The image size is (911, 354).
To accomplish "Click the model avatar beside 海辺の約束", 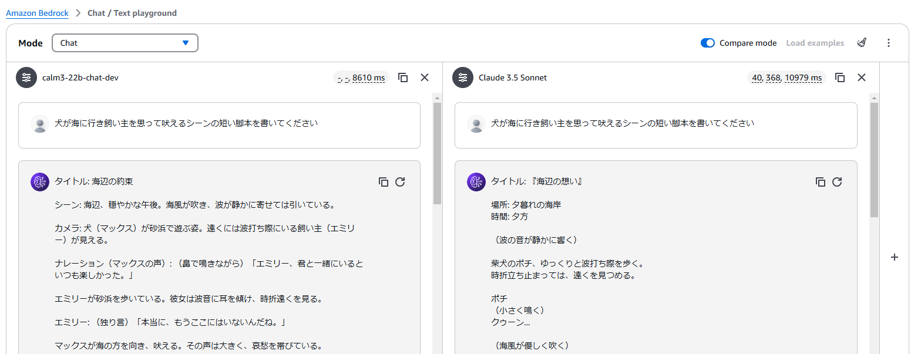I will tap(40, 182).
